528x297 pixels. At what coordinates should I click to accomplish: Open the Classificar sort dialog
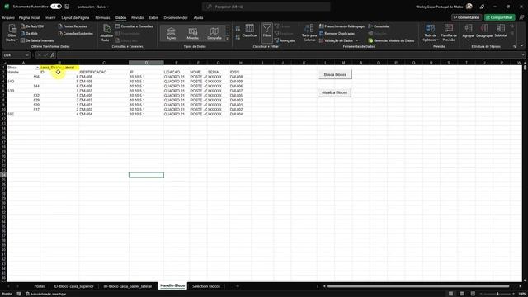pos(249,31)
